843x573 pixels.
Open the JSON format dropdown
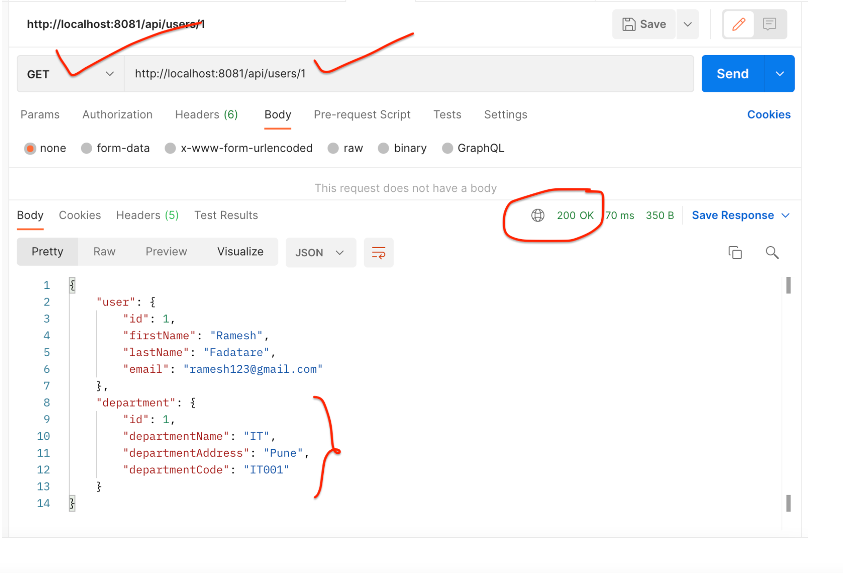pyautogui.click(x=321, y=253)
